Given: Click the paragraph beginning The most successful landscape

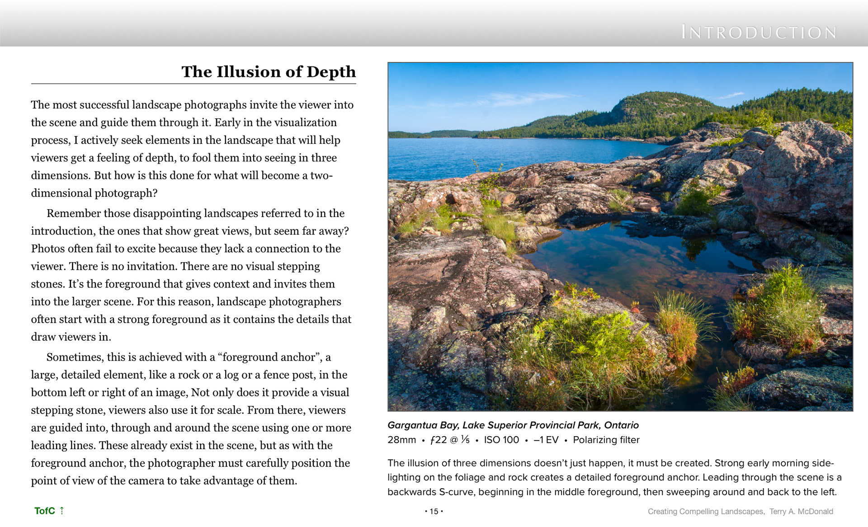Looking at the screenshot, I should (193, 149).
